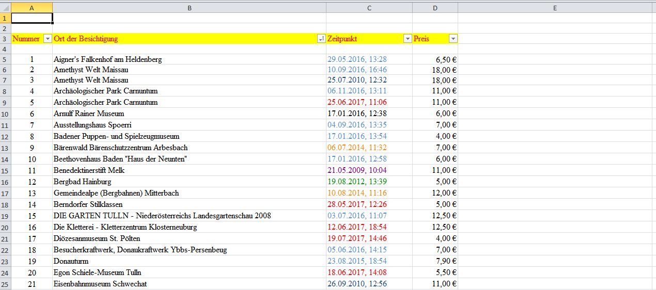Select Eisenbahnmuseum Schwechat cell
656x290 pixels.
(x=189, y=284)
